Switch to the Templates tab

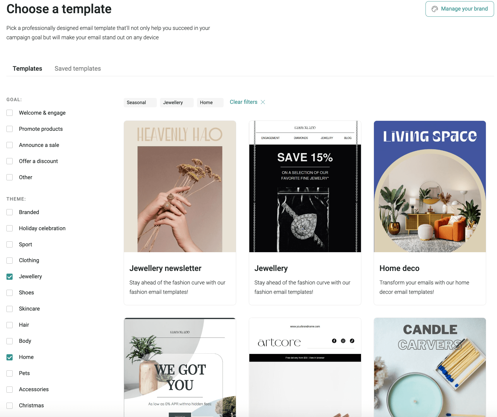pos(28,68)
